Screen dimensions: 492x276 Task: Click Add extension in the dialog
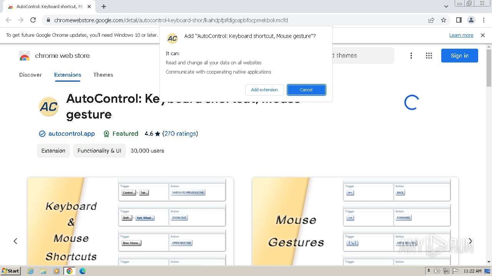point(264,90)
